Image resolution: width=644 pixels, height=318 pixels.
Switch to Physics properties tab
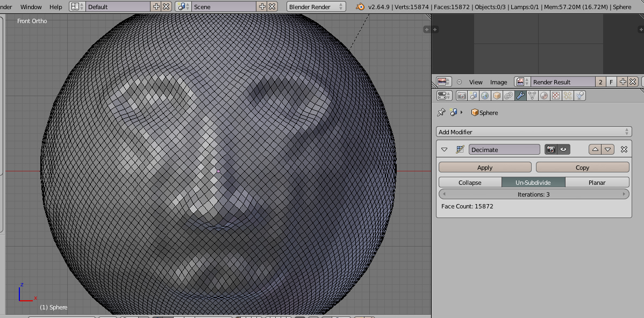(x=579, y=96)
